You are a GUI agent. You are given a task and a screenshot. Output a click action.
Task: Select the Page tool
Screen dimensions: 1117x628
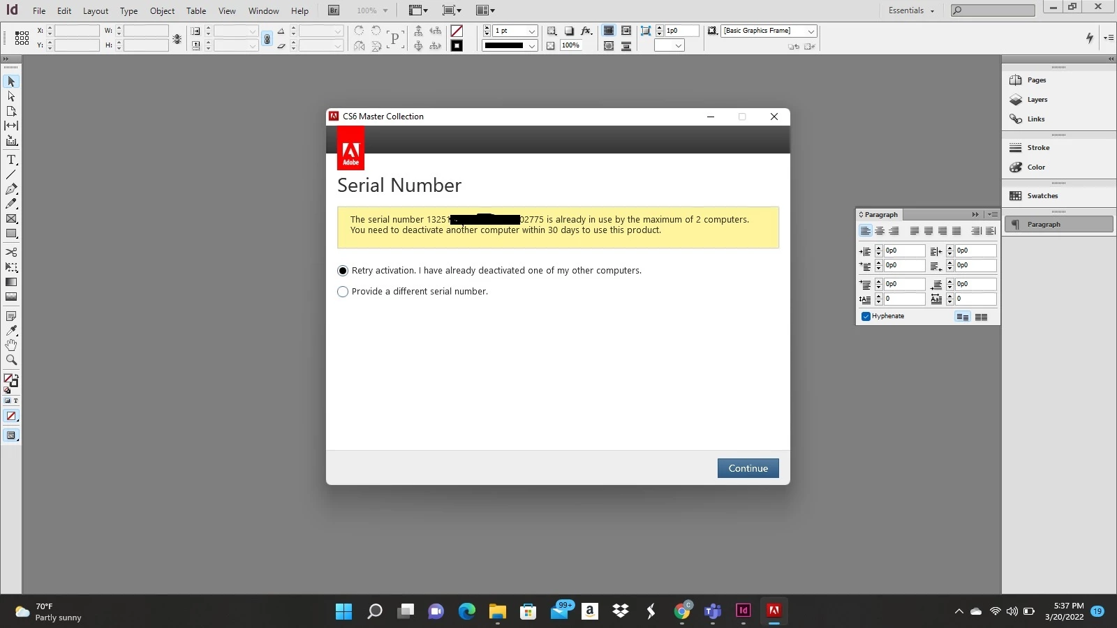pos(11,111)
